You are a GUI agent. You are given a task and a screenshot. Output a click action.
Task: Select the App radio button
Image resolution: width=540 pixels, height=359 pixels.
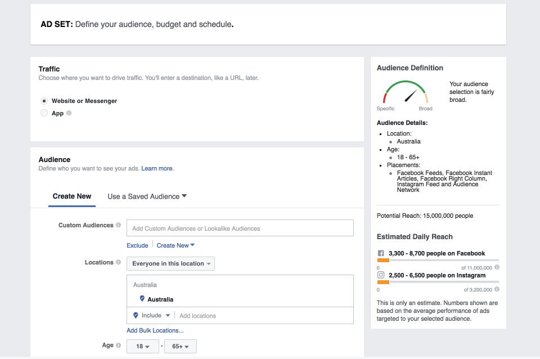(44, 113)
